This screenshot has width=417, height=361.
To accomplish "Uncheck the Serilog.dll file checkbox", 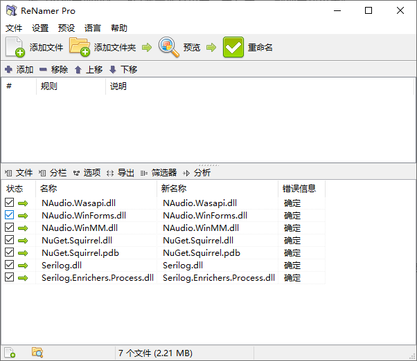I will tap(9, 265).
